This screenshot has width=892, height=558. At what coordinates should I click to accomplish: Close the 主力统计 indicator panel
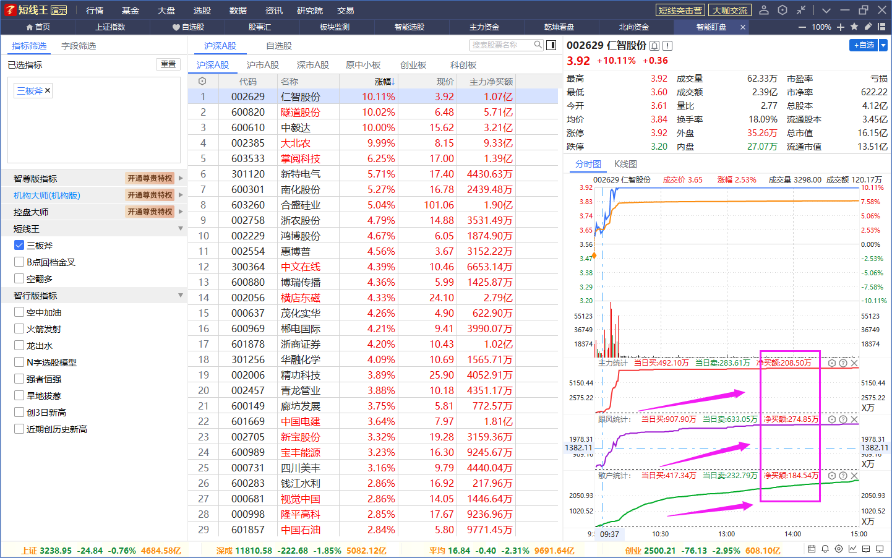[x=854, y=363]
